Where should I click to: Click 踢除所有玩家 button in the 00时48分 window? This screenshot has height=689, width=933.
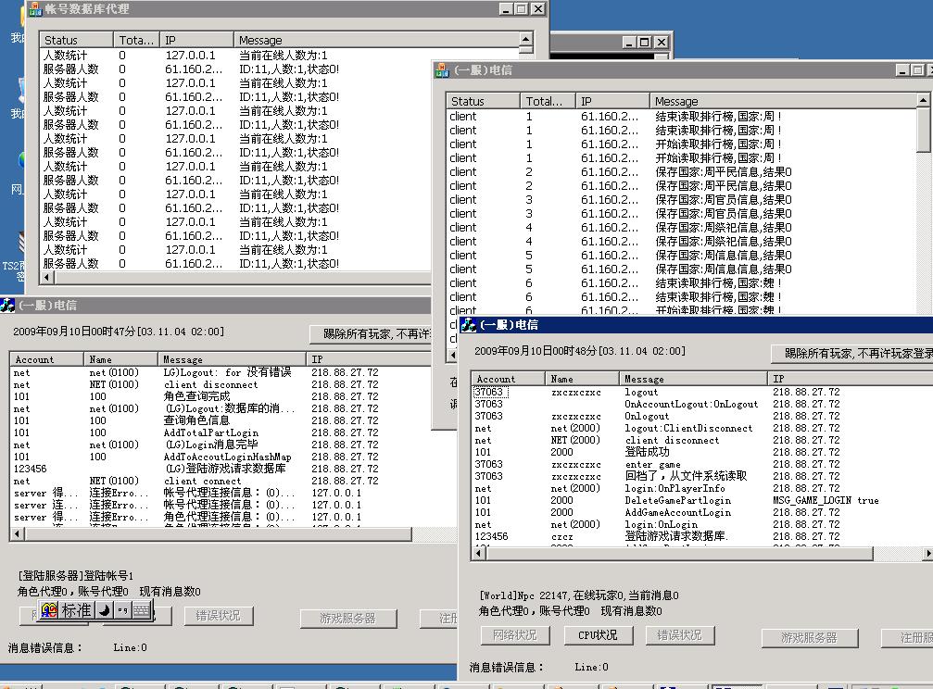point(852,354)
